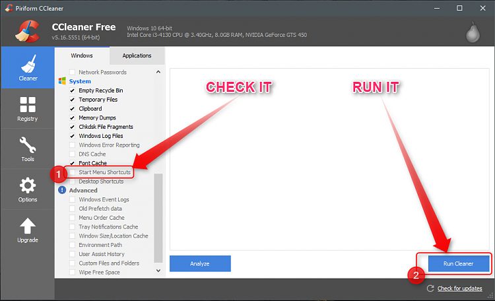Click the cleaner list scrollbar thumb
The image size is (495, 301).
tap(158, 218)
